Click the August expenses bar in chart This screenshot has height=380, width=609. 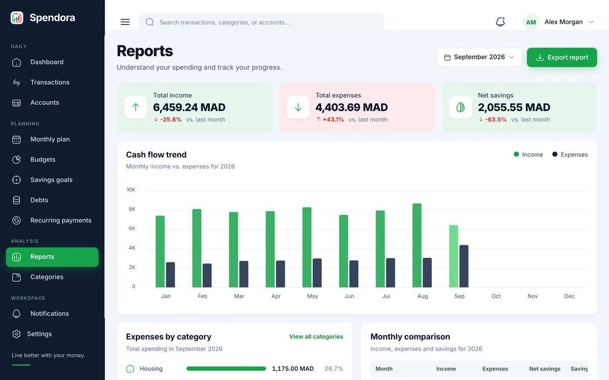pos(427,273)
